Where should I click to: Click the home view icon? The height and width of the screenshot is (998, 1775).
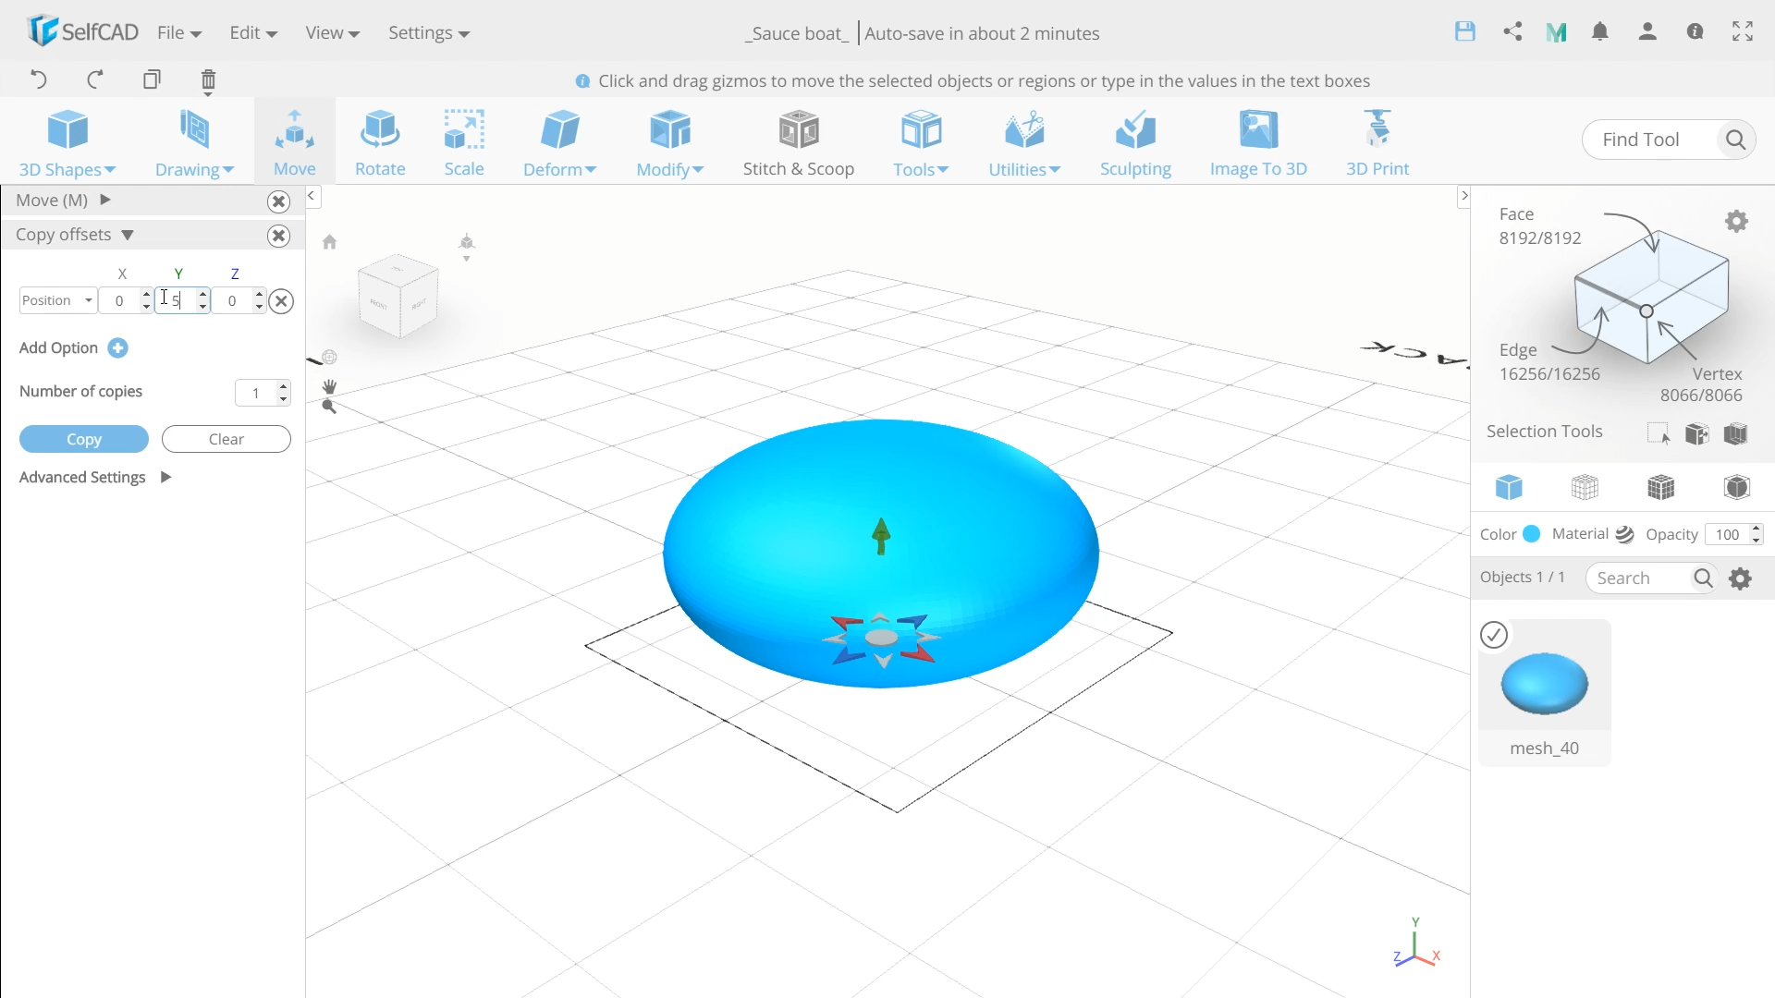point(329,242)
